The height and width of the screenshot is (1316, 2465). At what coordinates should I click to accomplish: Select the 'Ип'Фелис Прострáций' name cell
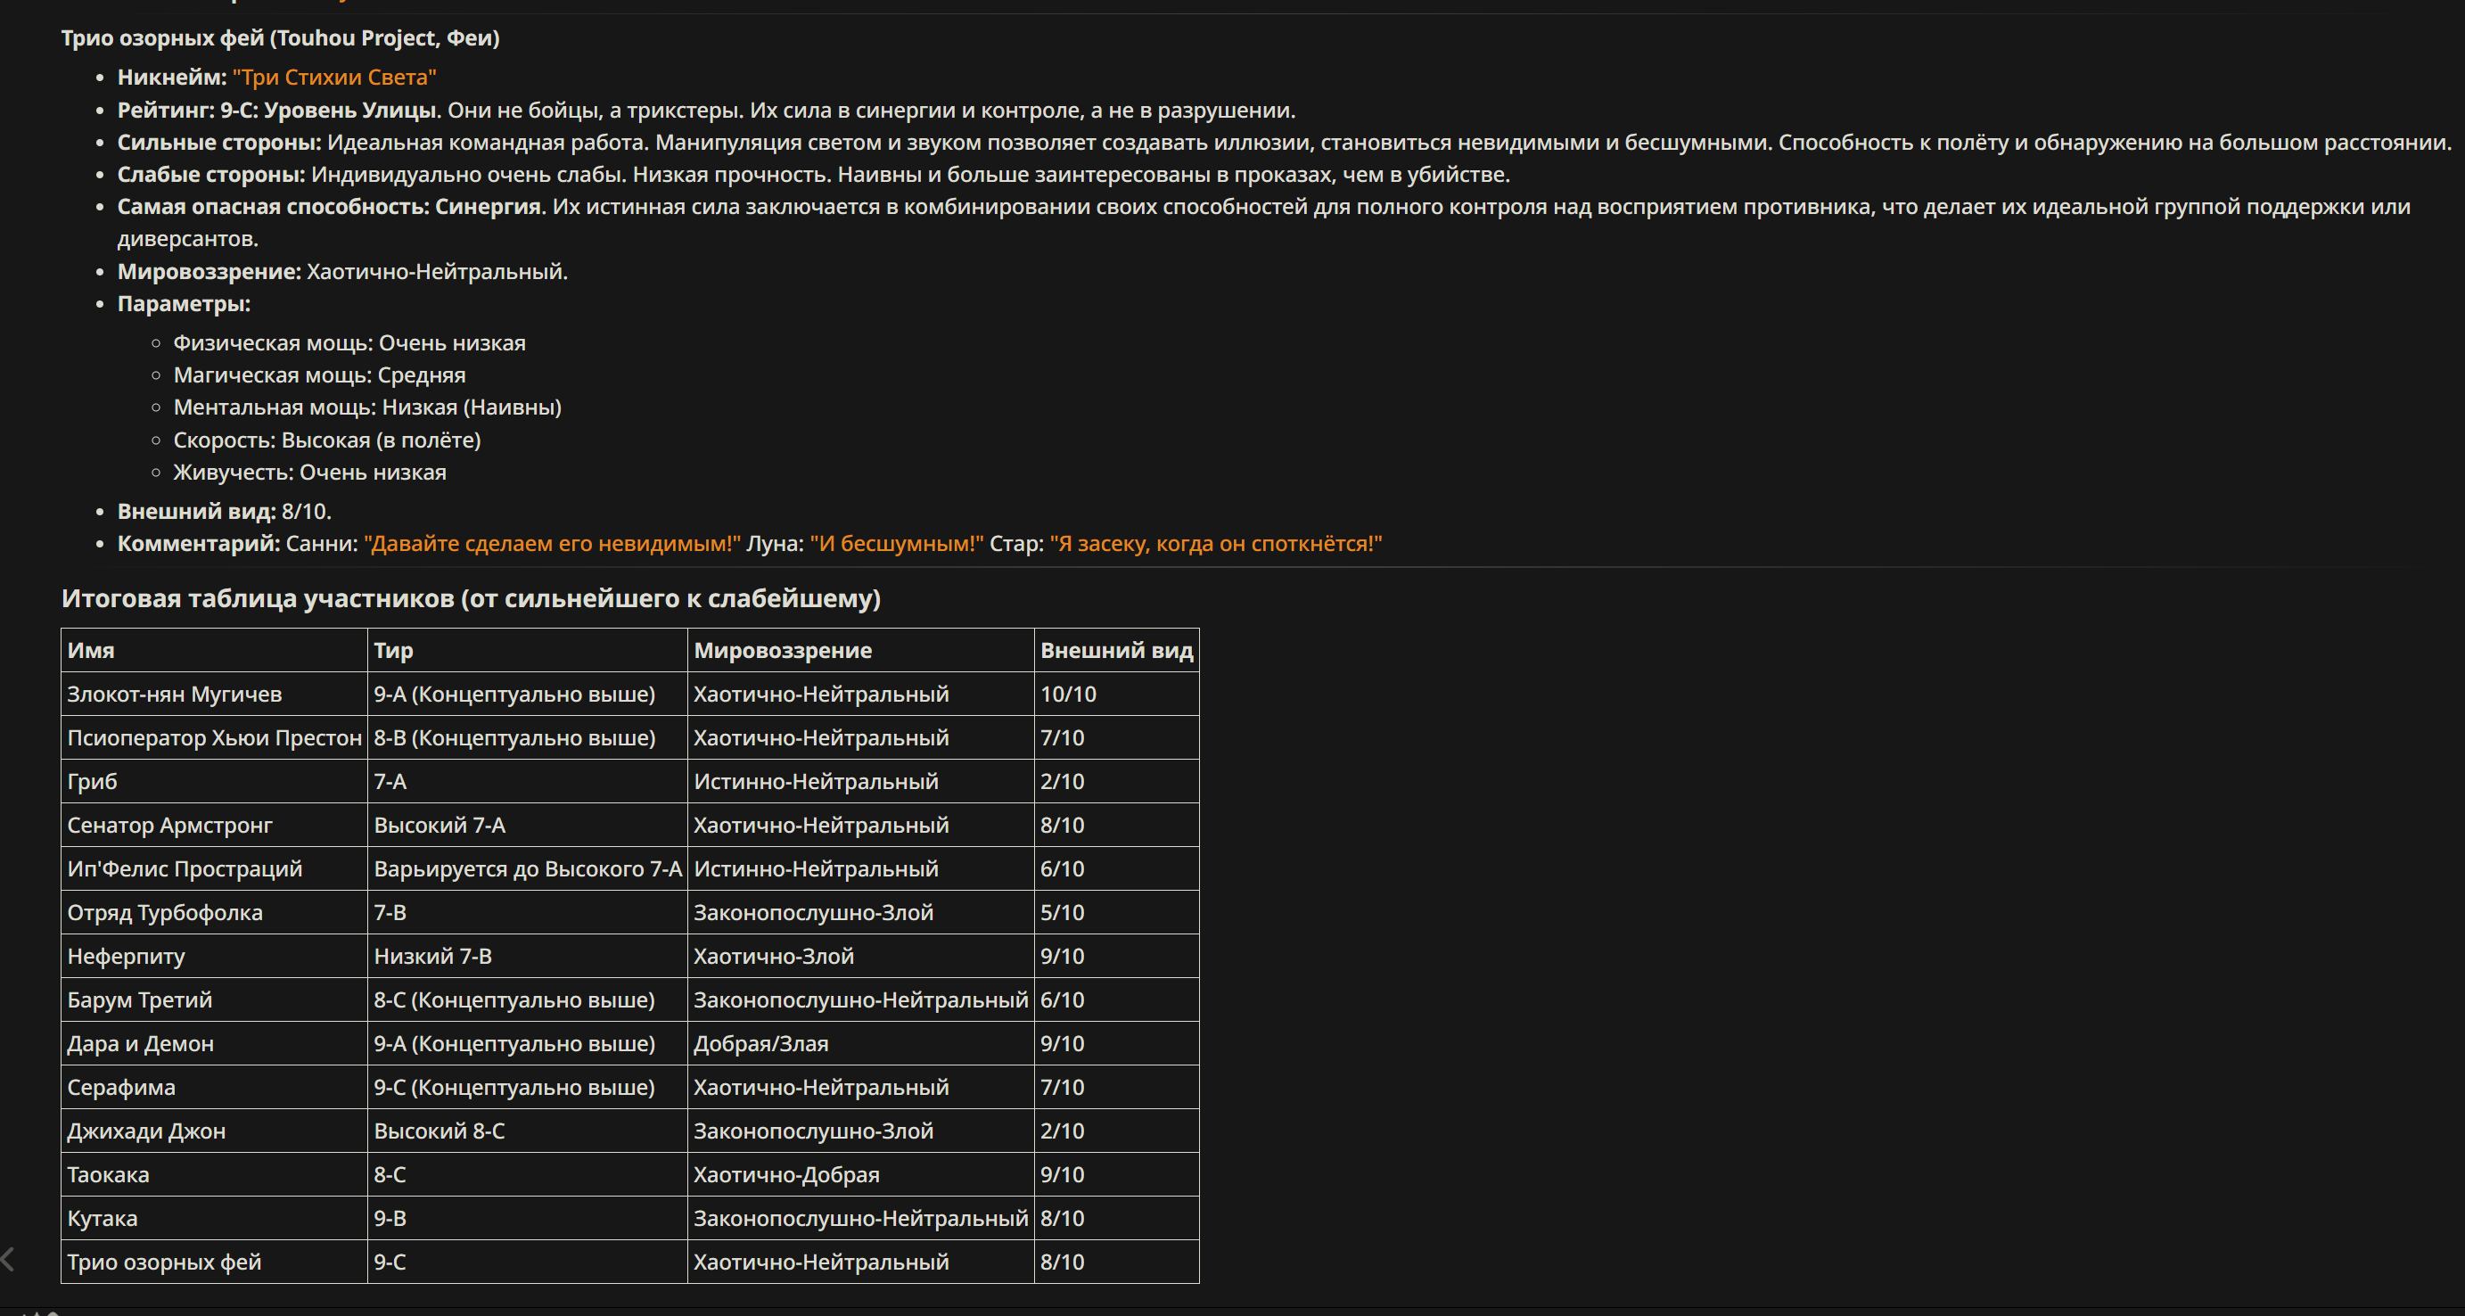(x=214, y=869)
